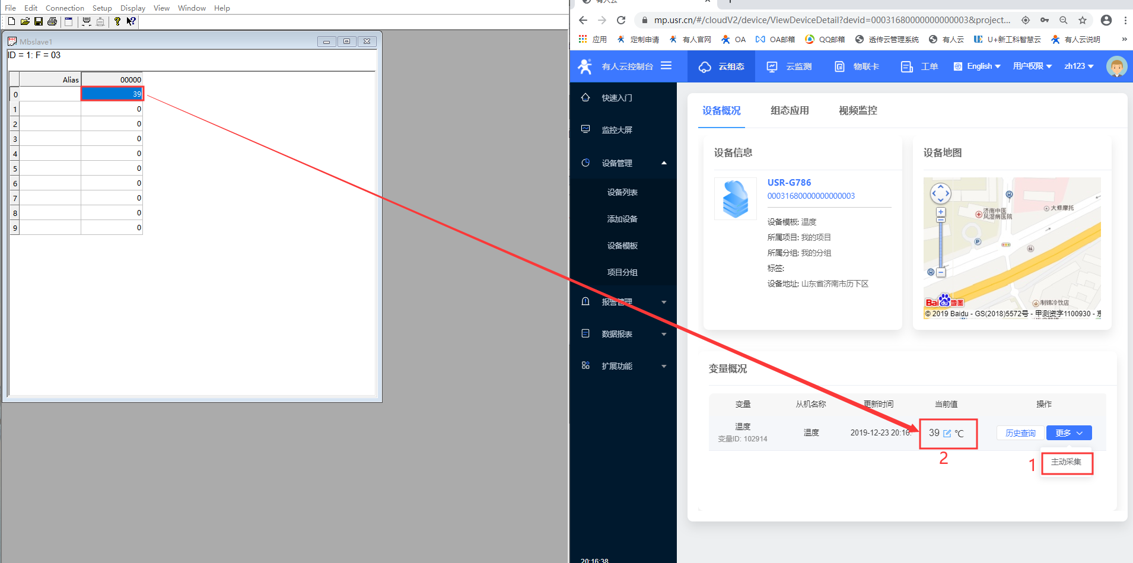Click the map zoom slider bar

[x=941, y=243]
